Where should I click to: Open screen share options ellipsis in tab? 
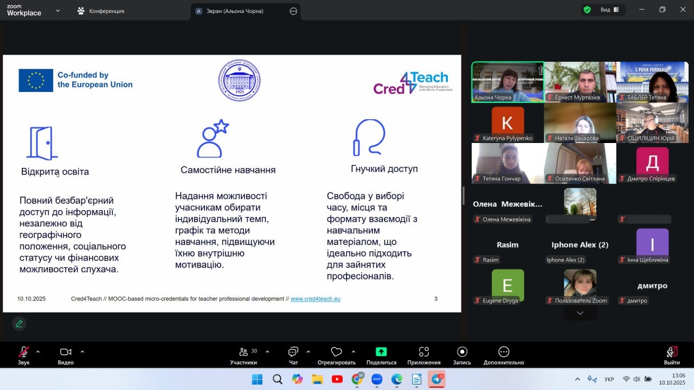pyautogui.click(x=293, y=11)
